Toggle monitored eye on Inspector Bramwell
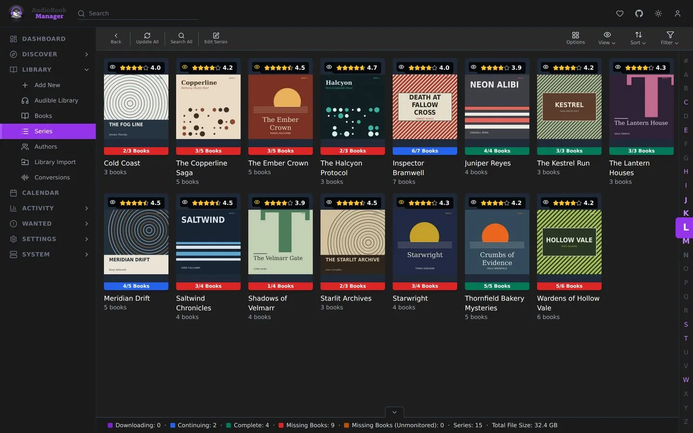This screenshot has width=693, height=433. click(401, 67)
